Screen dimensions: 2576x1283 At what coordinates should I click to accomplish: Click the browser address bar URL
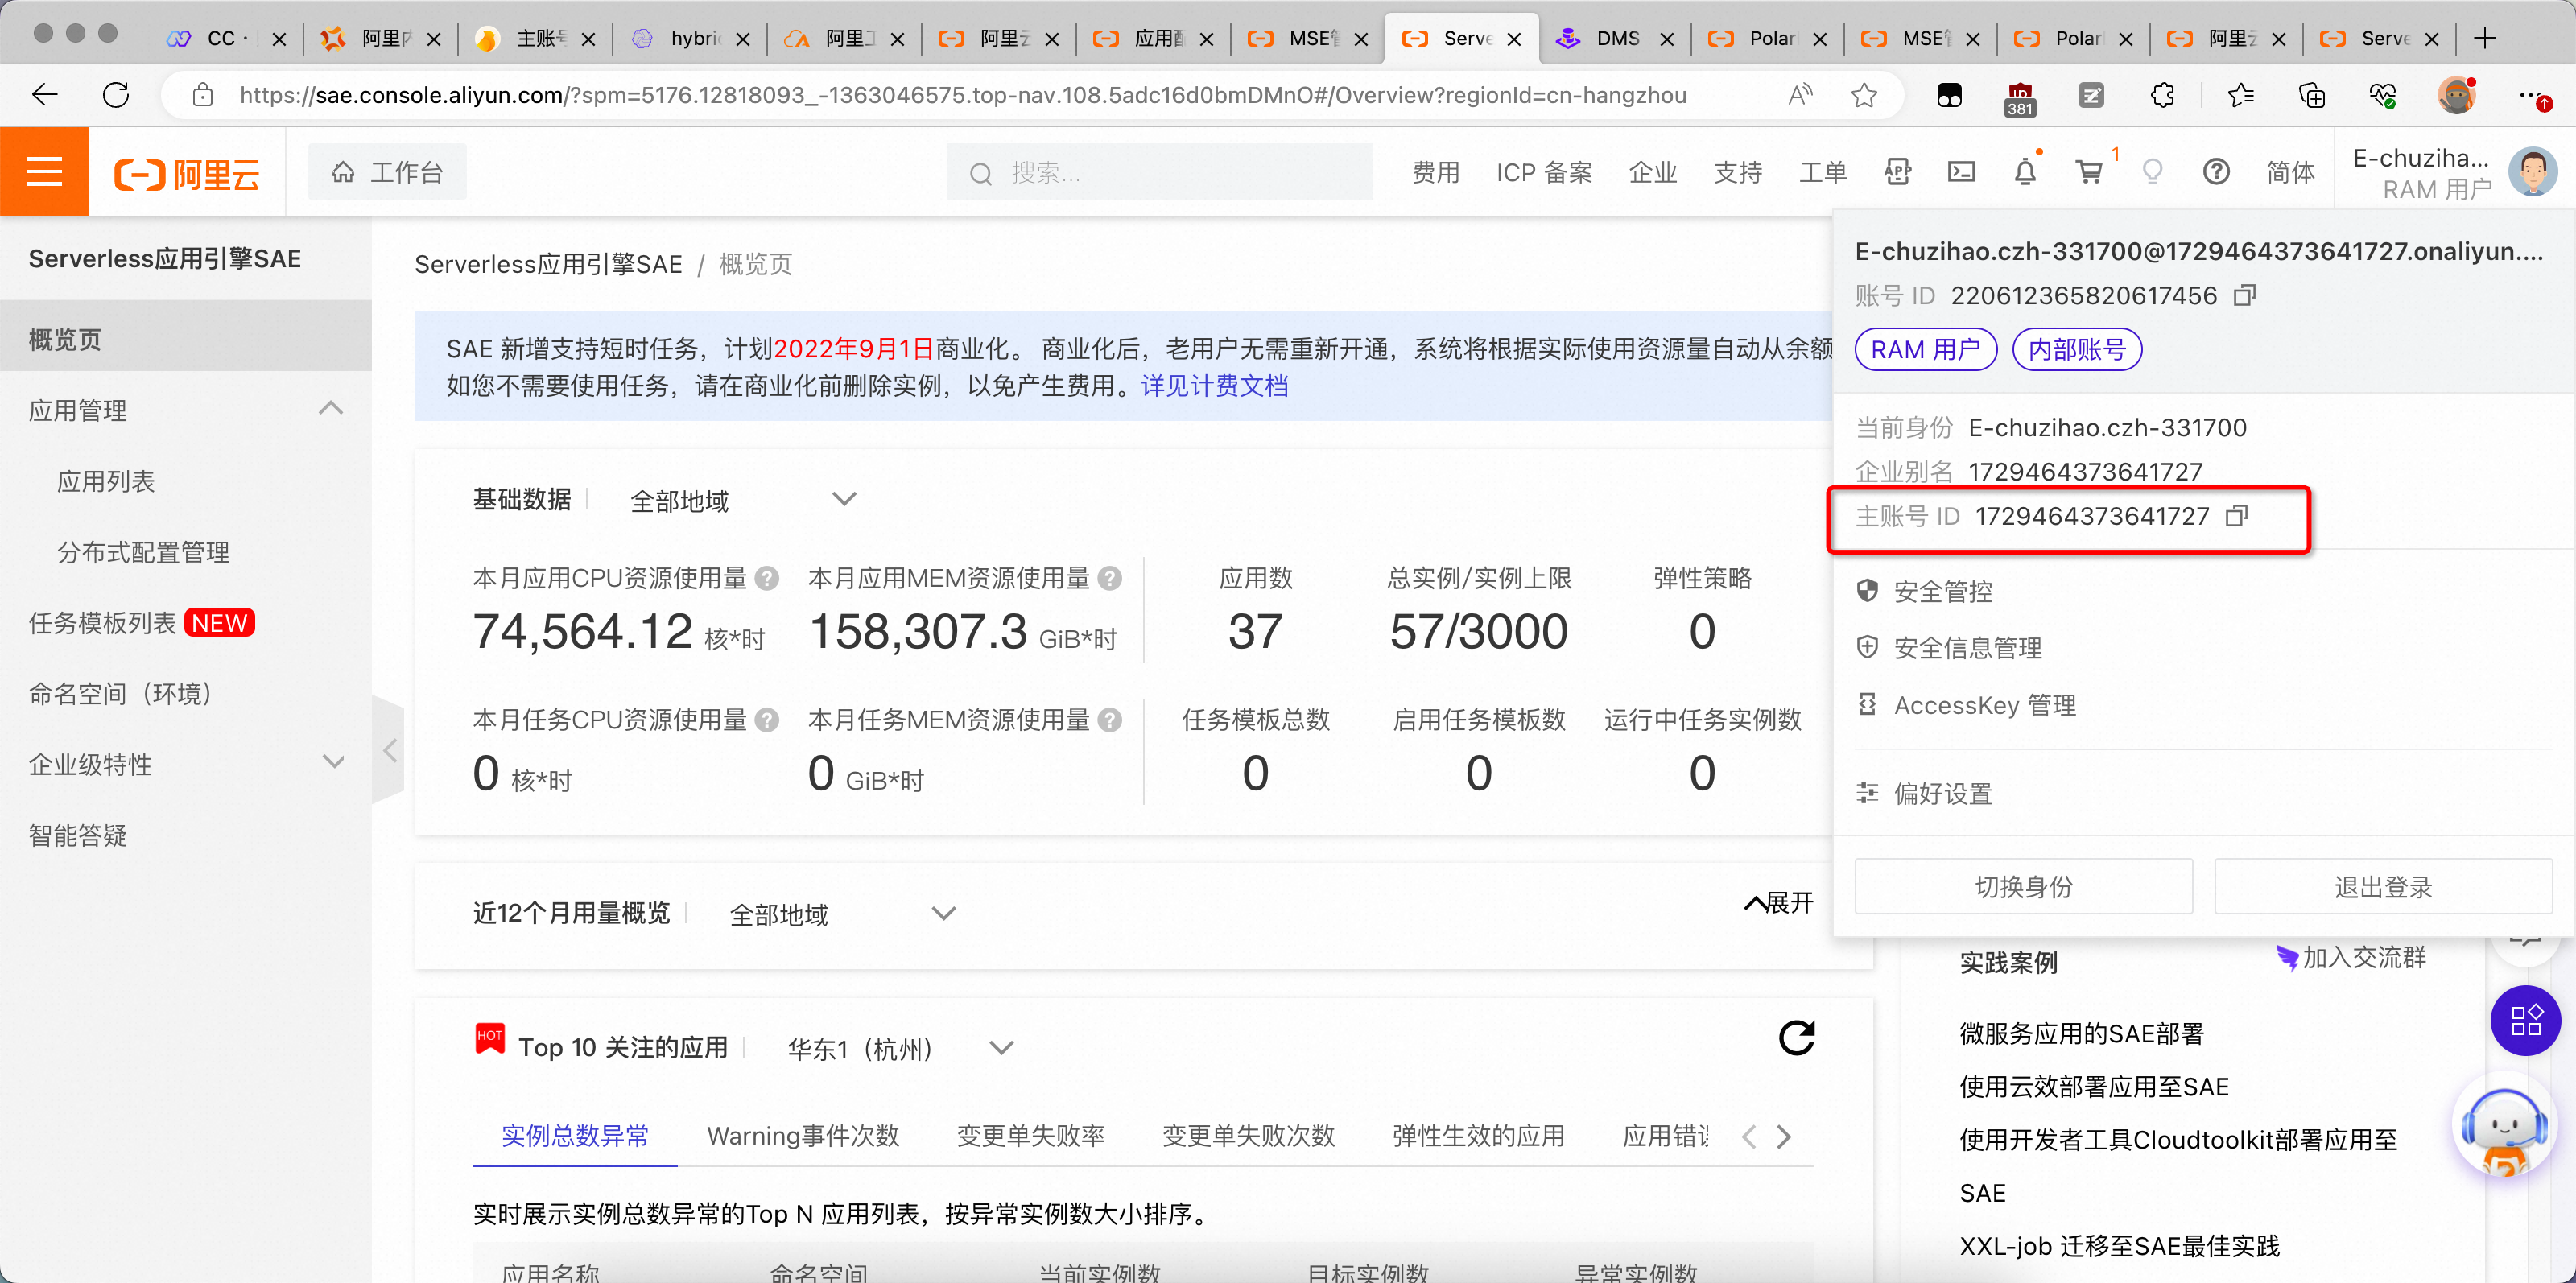point(962,95)
